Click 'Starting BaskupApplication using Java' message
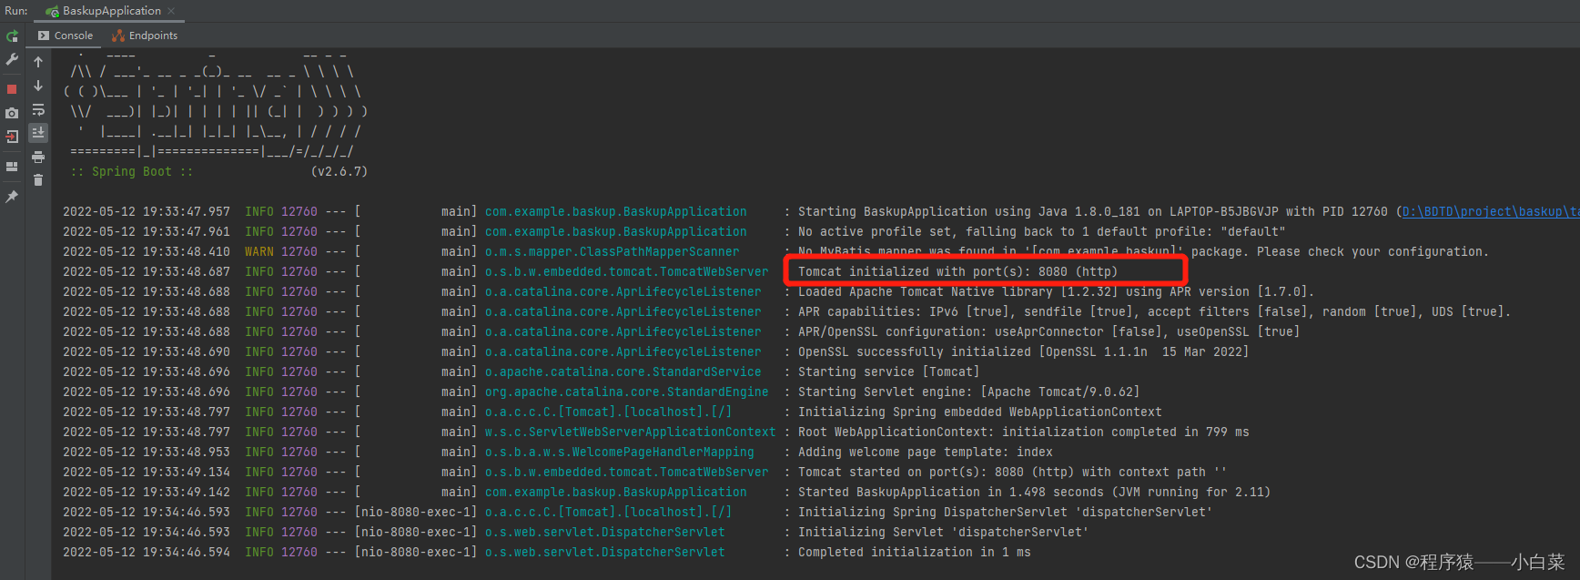Screen dimensions: 1580x580 1092,211
